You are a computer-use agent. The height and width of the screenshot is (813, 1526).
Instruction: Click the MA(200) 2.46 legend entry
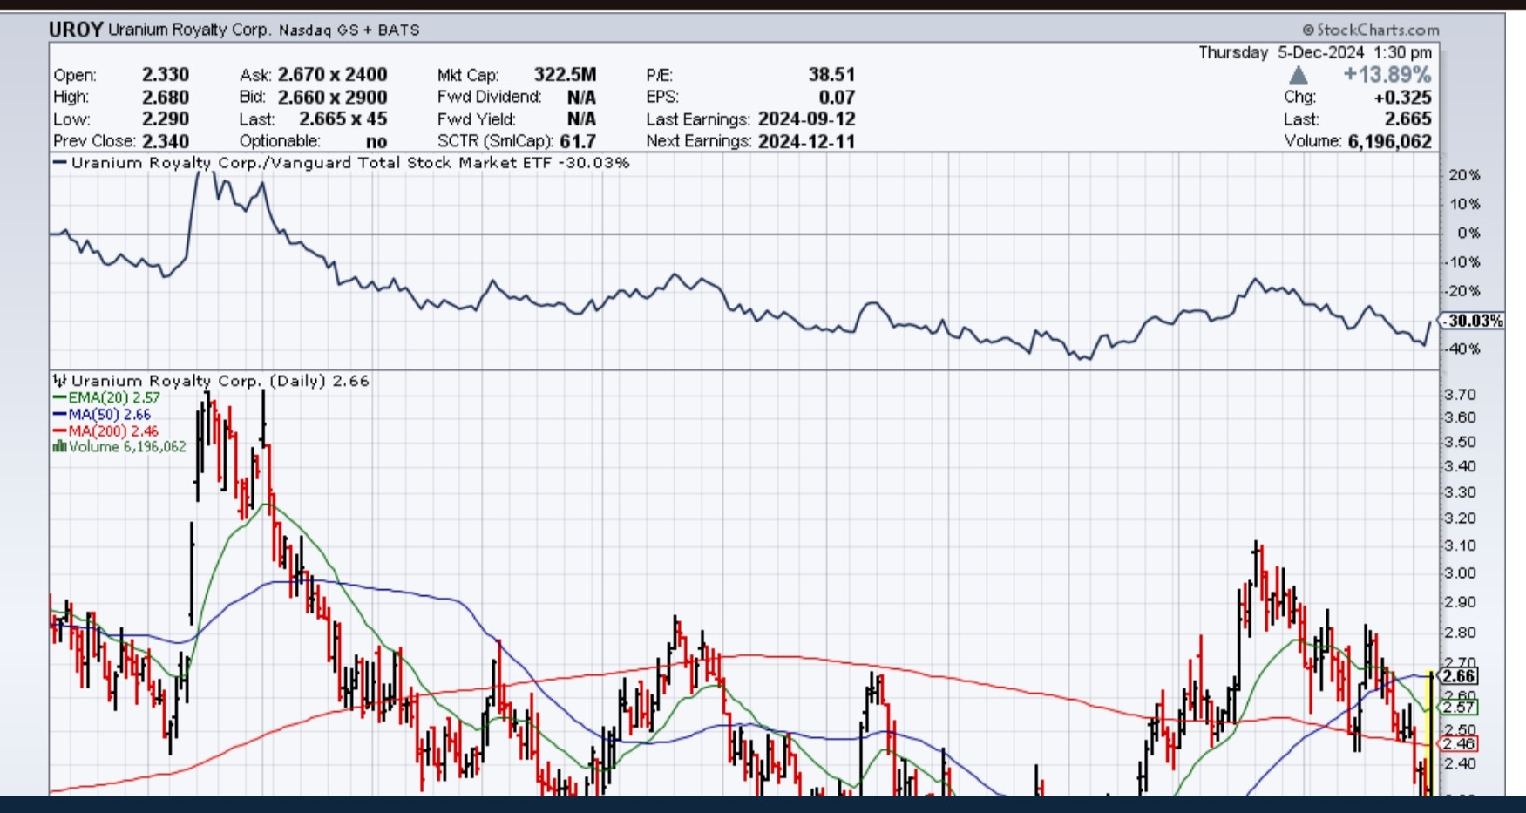pos(105,430)
